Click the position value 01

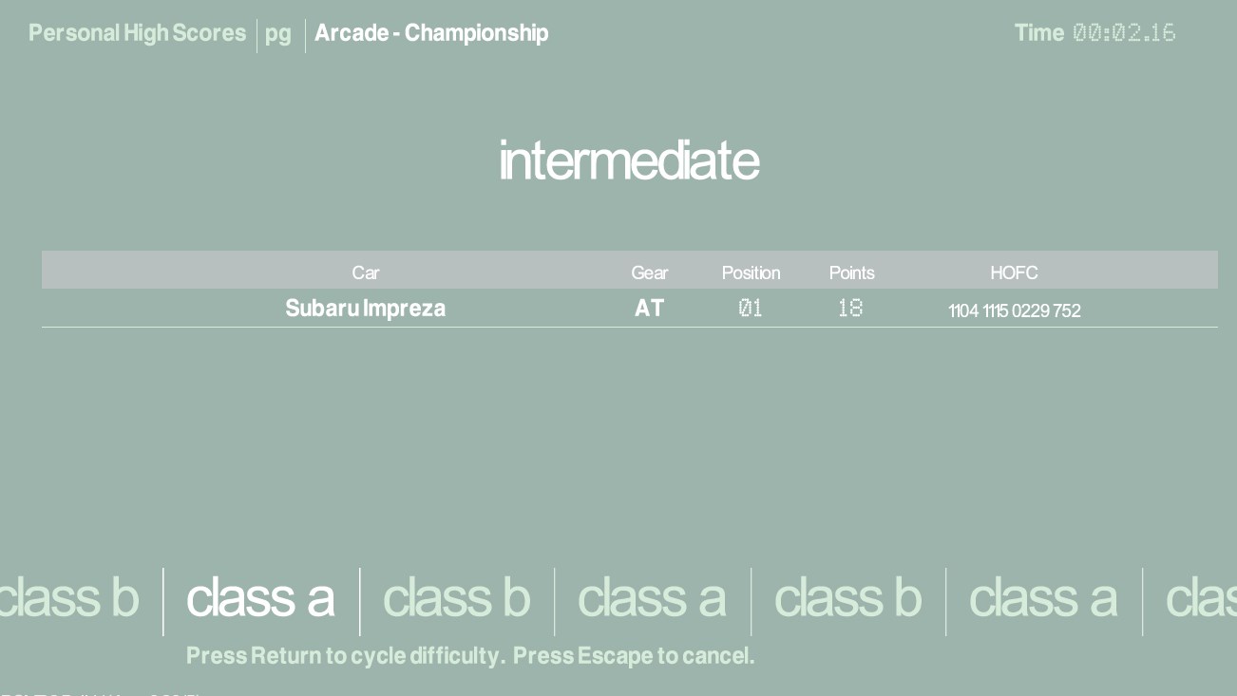[x=751, y=309]
